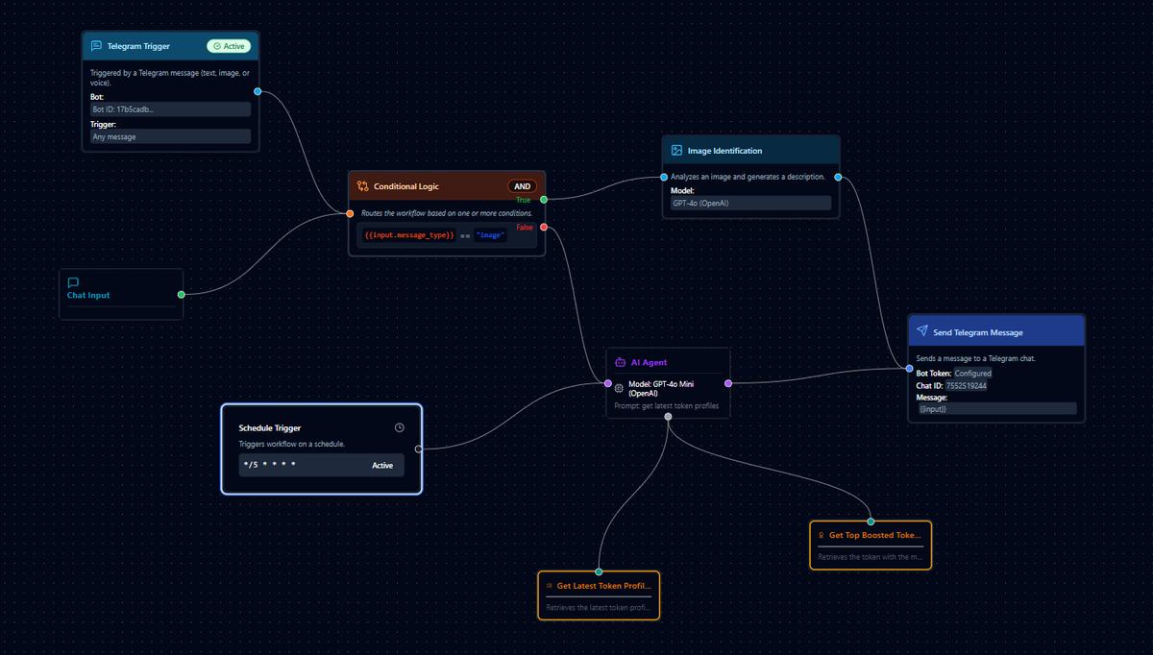Click the Telegram Trigger message icon
This screenshot has width=1153, height=655.
96,45
